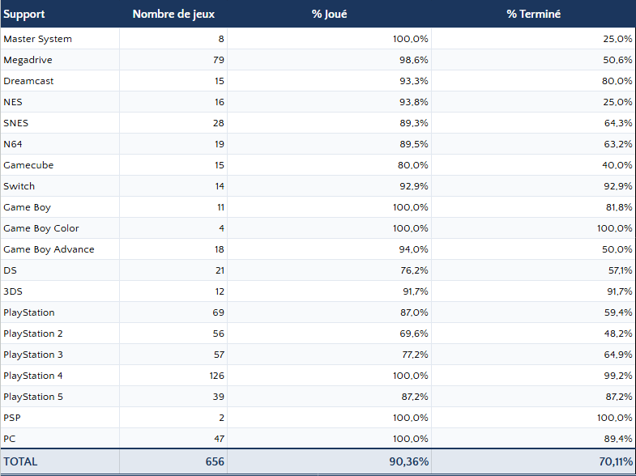Click DS game count 21
636x476 pixels.
pyautogui.click(x=220, y=270)
